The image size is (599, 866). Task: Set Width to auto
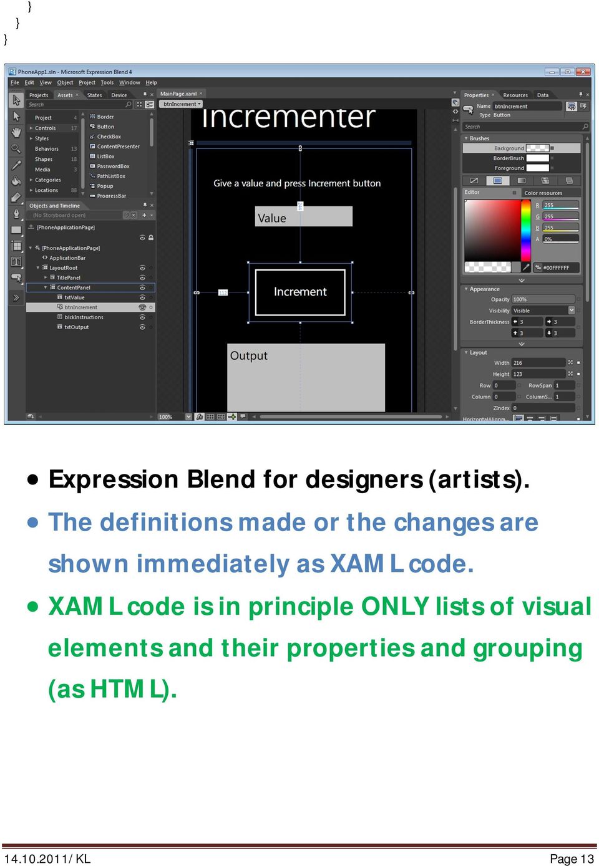coord(570,362)
